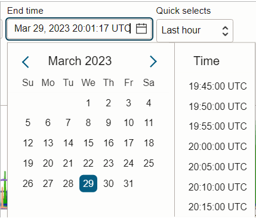Go to previous month arrow

click(x=26, y=62)
